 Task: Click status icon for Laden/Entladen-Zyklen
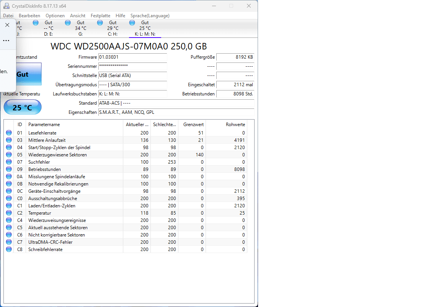tap(9, 205)
